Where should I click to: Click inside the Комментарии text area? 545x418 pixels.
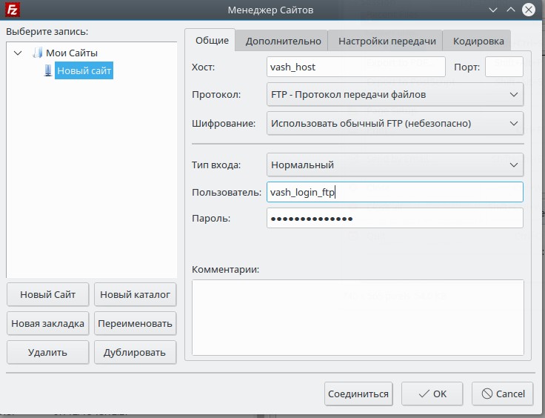pos(358,317)
